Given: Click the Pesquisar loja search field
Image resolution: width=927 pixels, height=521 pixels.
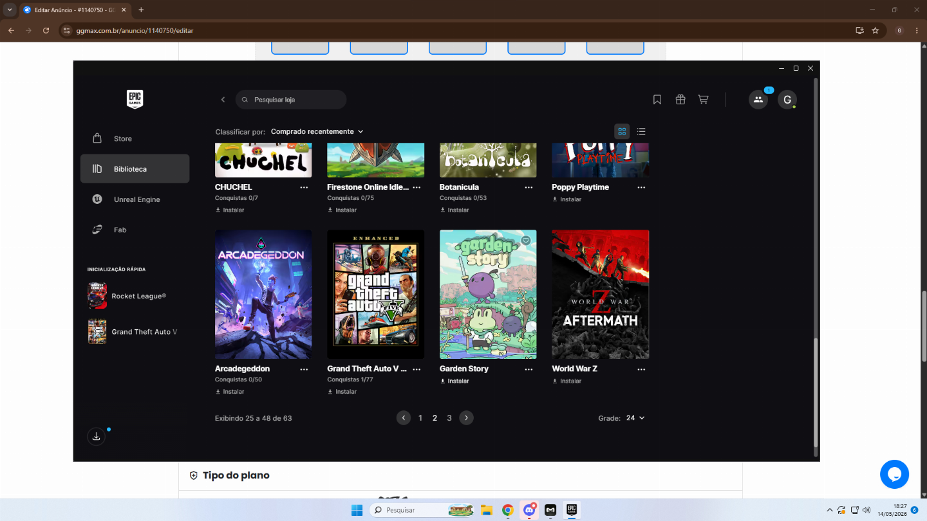Looking at the screenshot, I should [x=291, y=100].
